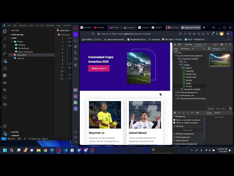Expand css folder in DevTools tree

180,62
